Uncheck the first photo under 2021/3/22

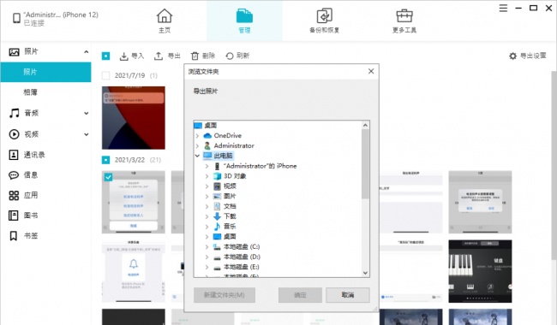pos(108,177)
